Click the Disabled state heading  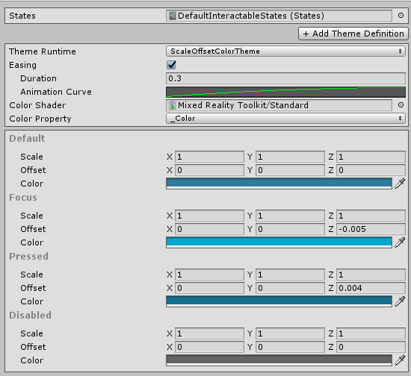pos(30,315)
